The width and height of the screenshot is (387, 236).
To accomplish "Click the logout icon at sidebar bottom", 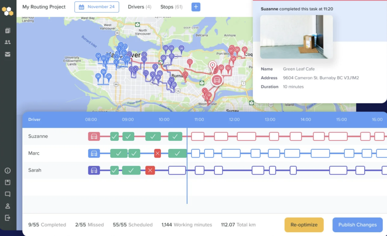I will click(7, 218).
